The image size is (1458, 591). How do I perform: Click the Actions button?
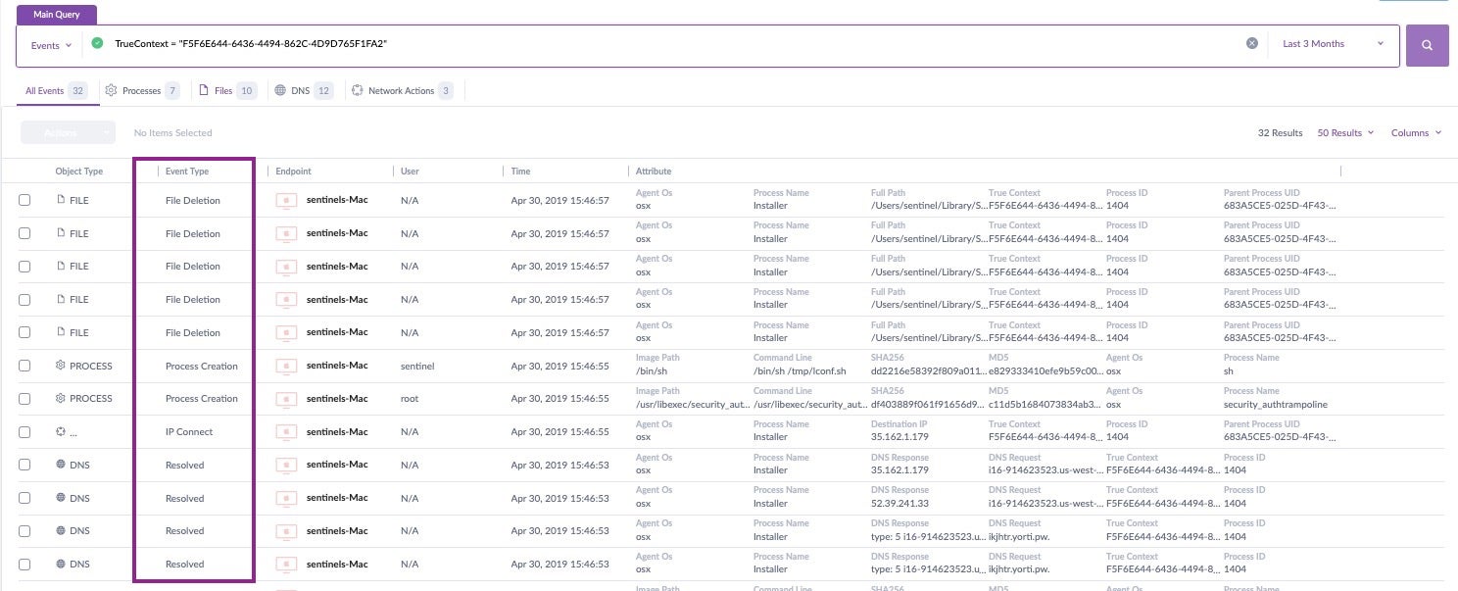[x=68, y=132]
